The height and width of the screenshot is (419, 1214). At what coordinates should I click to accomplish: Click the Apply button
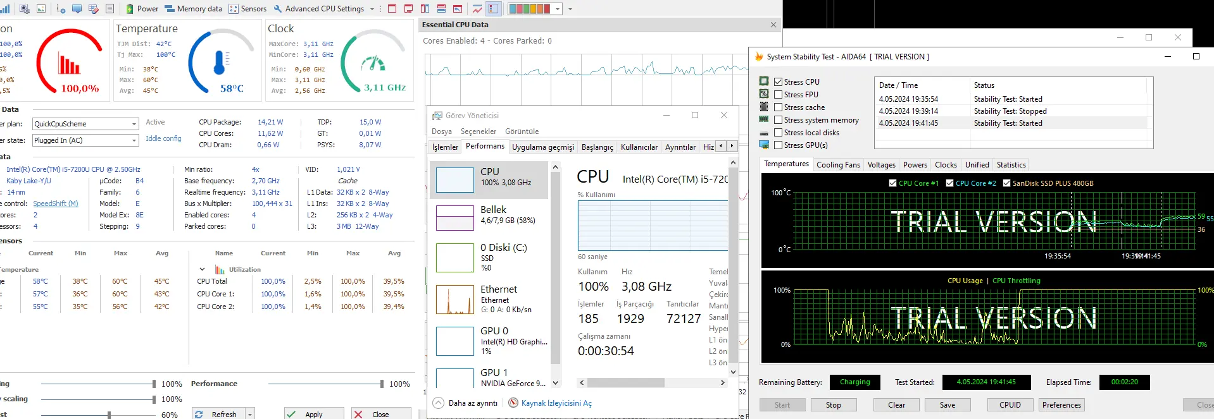click(x=314, y=414)
